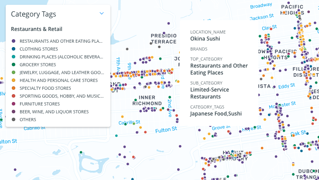Click the Okina Sushi location name
Image resolution: width=319 pixels, height=180 pixels.
[x=205, y=38]
